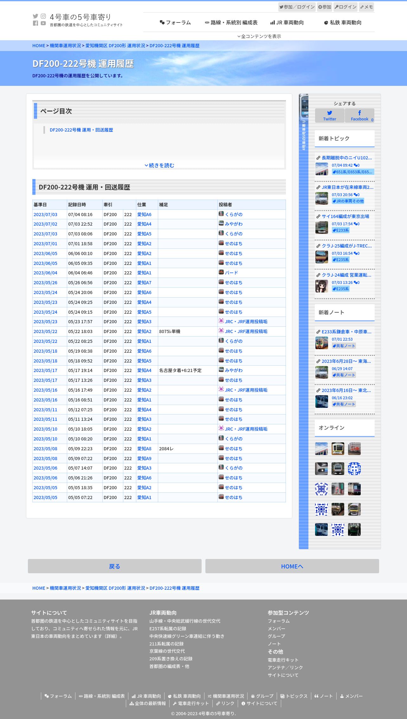Click the 戻る back button
Screen dimensions: 407x719
pos(115,566)
